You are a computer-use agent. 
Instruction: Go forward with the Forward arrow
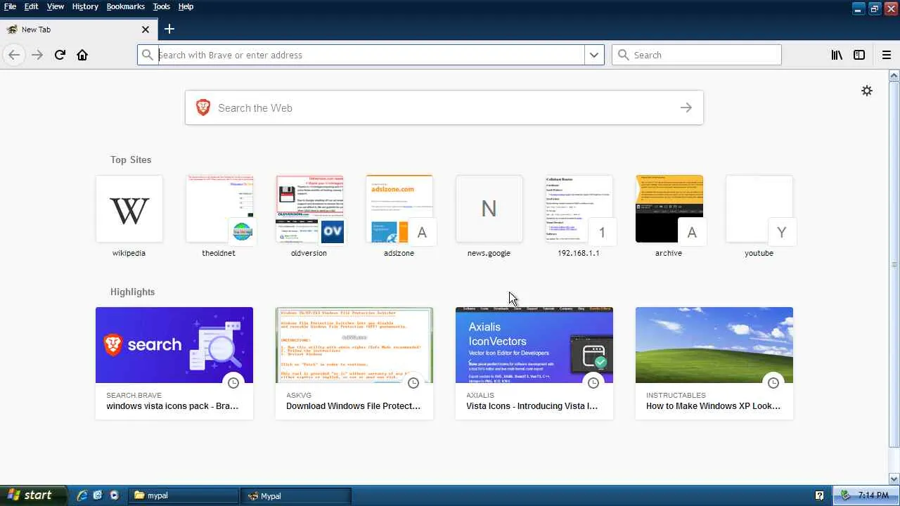(37, 55)
